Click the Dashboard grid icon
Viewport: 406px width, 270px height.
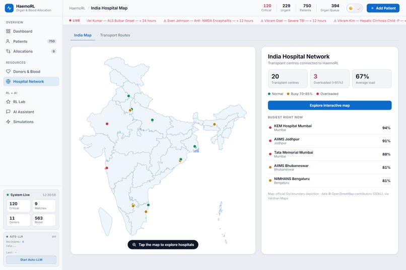click(8, 31)
